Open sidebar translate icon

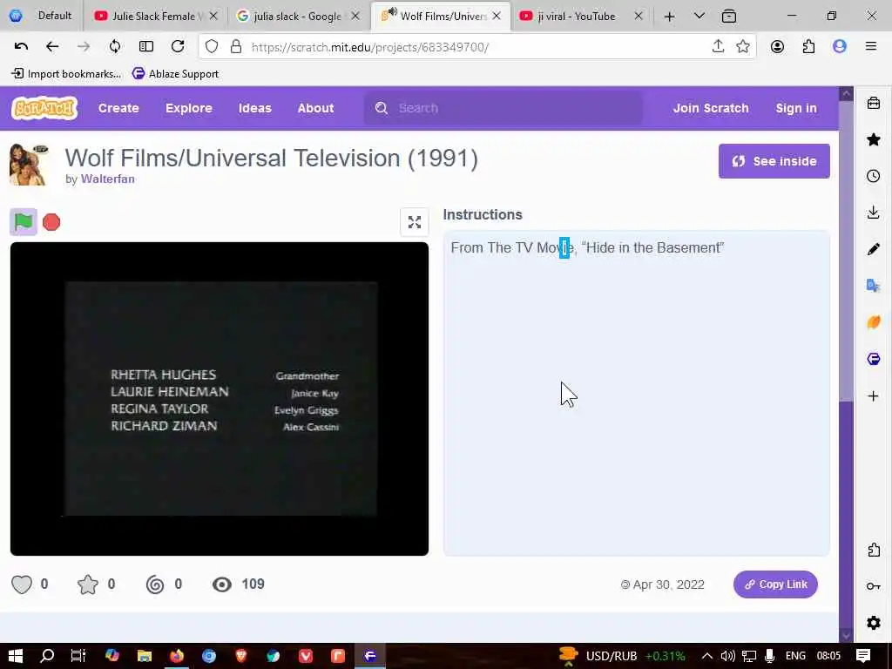(x=874, y=286)
